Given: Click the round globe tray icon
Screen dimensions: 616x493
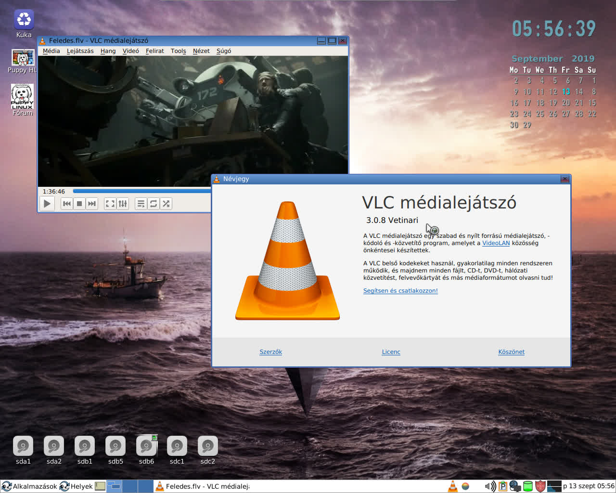Looking at the screenshot, I should pos(465,486).
